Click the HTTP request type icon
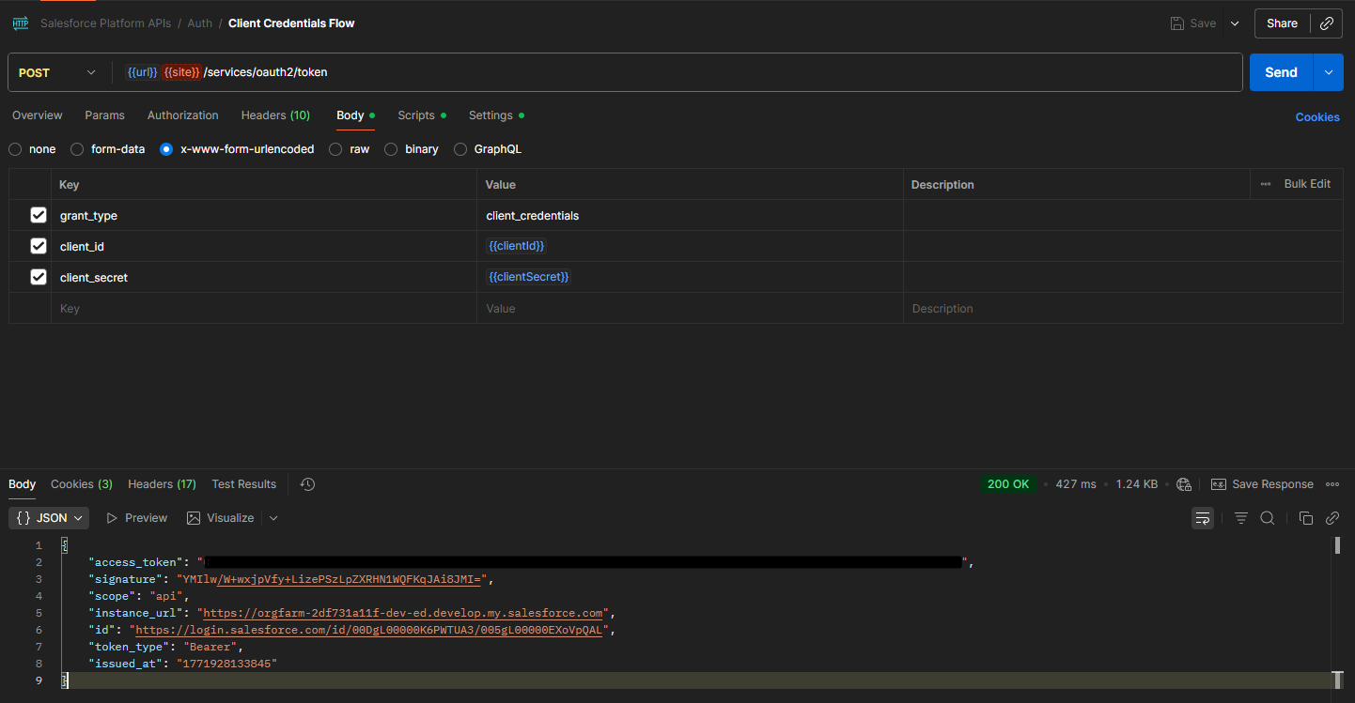 tap(21, 23)
